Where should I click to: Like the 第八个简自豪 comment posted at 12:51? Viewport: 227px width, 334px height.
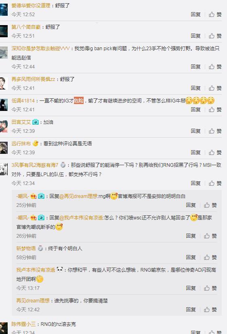pyautogui.click(x=215, y=36)
